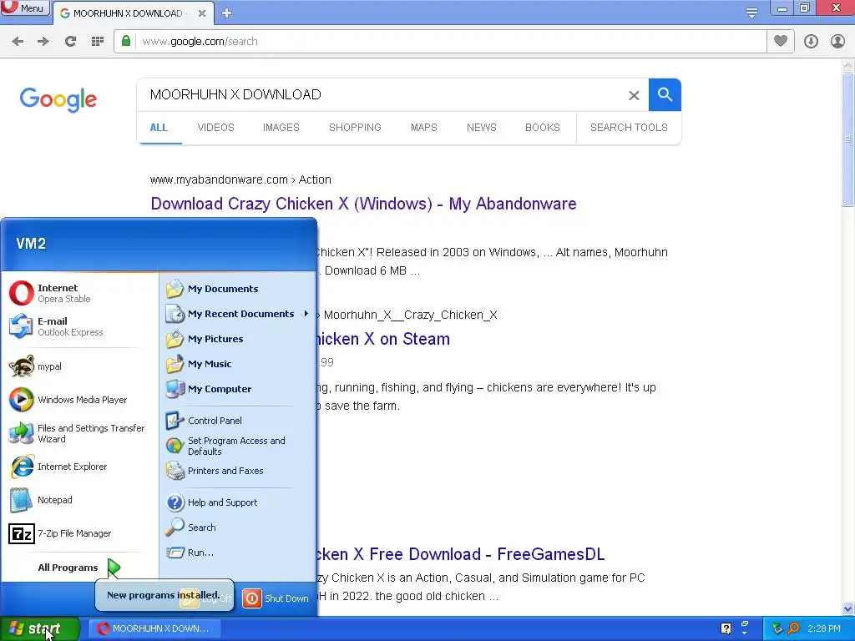Launch Internet Explorer

pos(80,467)
